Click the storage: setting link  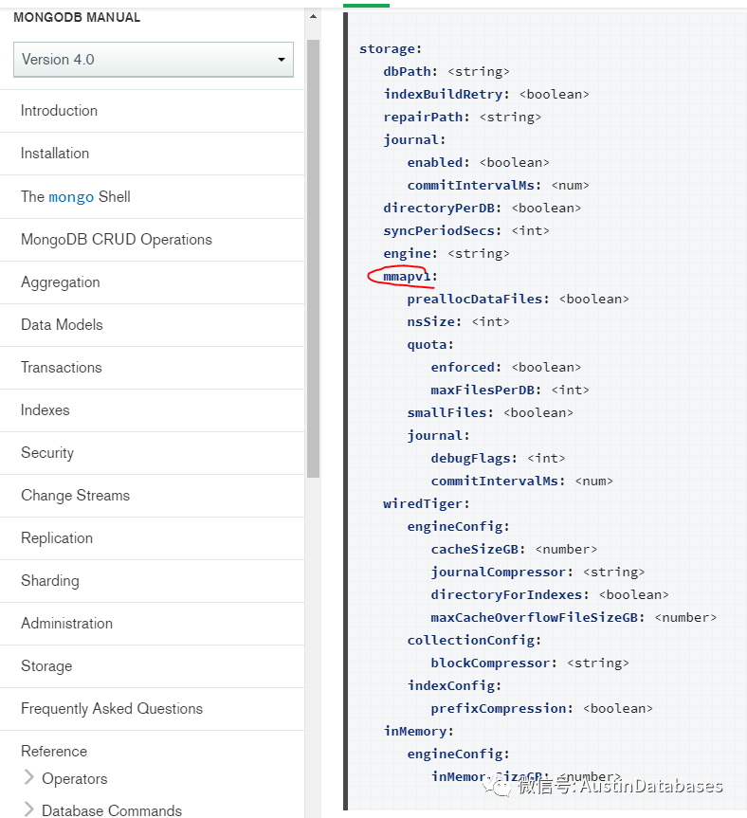(x=391, y=49)
